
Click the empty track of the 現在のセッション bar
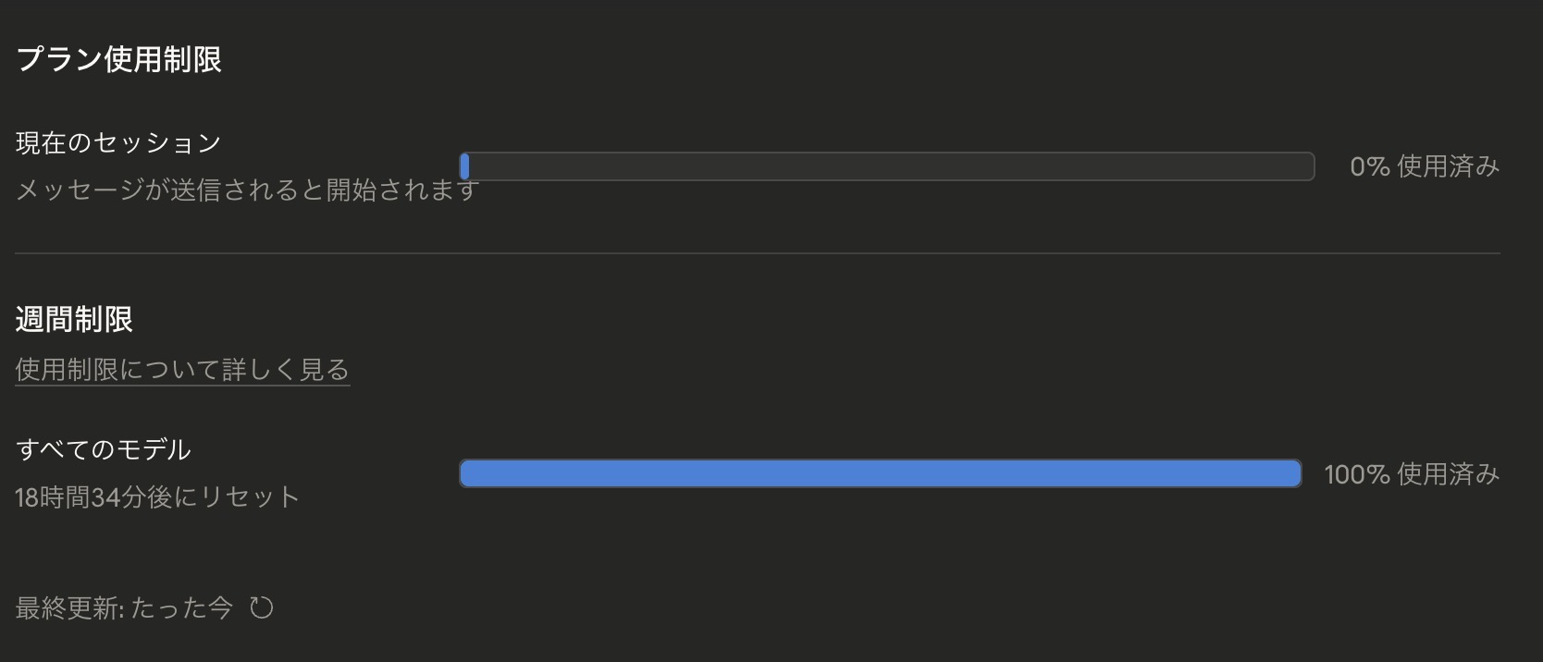888,166
